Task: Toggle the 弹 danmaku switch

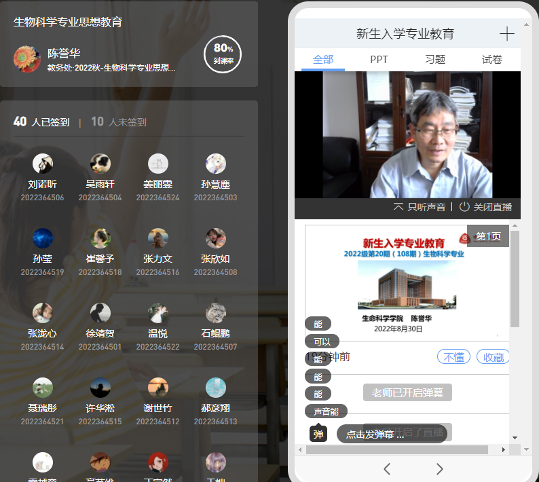Action: (x=318, y=434)
